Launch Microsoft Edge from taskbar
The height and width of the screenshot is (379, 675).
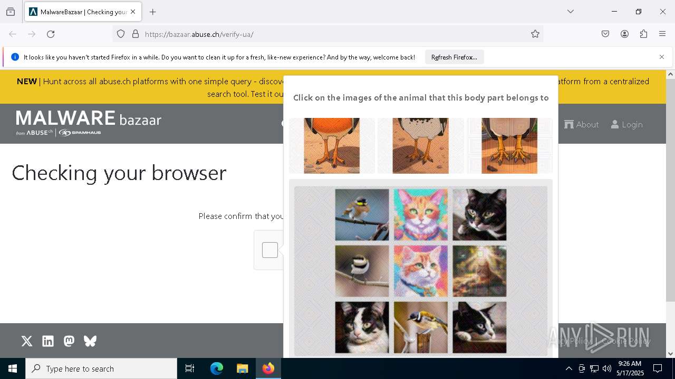pyautogui.click(x=217, y=368)
